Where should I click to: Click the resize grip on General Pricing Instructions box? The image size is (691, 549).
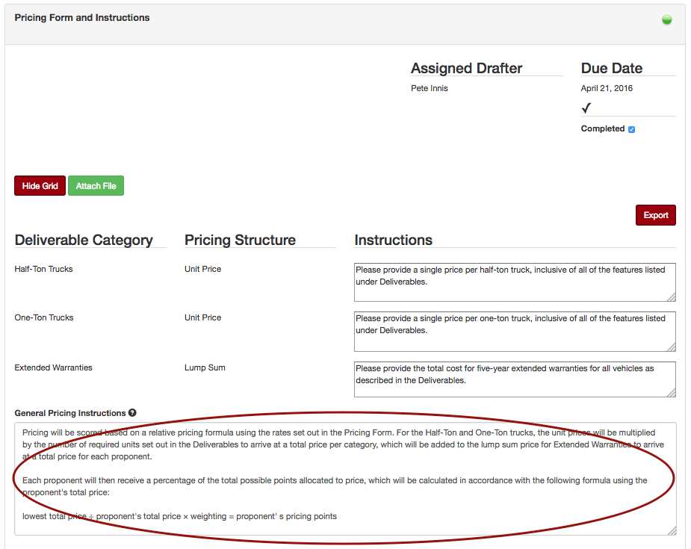click(x=671, y=532)
